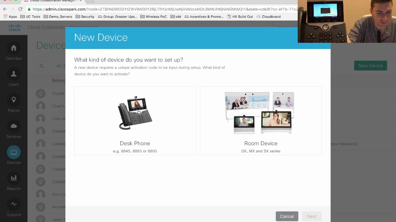
Task: Click the Jason row place icon
Action: (41, 220)
